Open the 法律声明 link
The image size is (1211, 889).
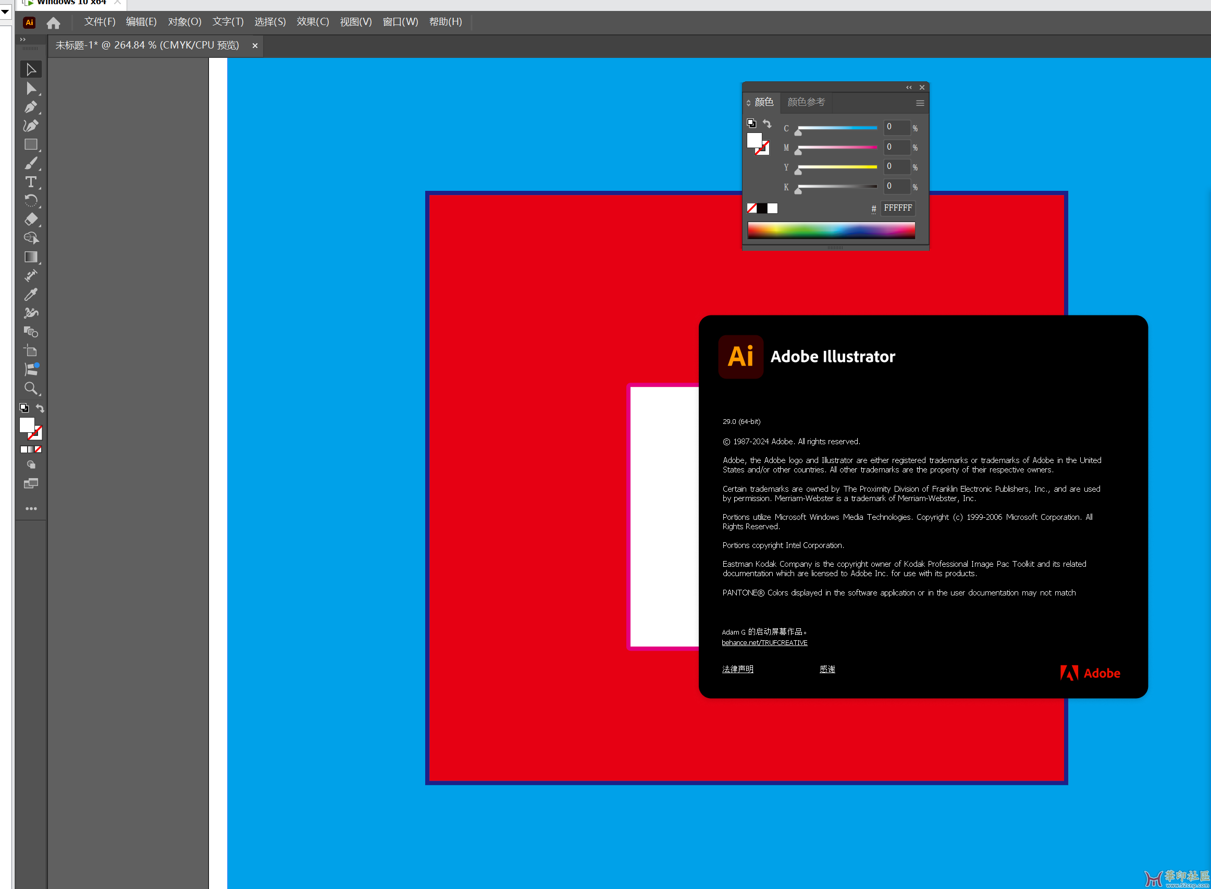click(x=737, y=669)
